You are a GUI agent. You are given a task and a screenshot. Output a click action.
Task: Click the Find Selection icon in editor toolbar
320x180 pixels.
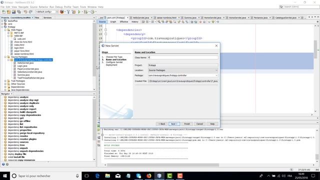[159, 22]
